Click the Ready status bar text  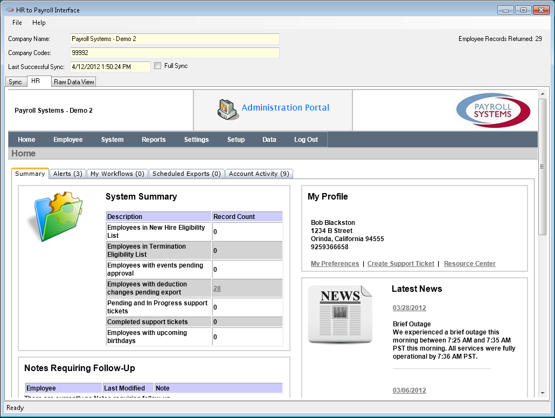(15, 408)
